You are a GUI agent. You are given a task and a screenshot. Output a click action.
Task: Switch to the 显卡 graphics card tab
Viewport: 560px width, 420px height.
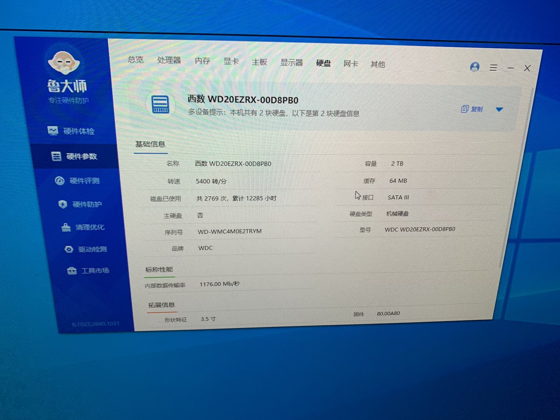coord(231,61)
